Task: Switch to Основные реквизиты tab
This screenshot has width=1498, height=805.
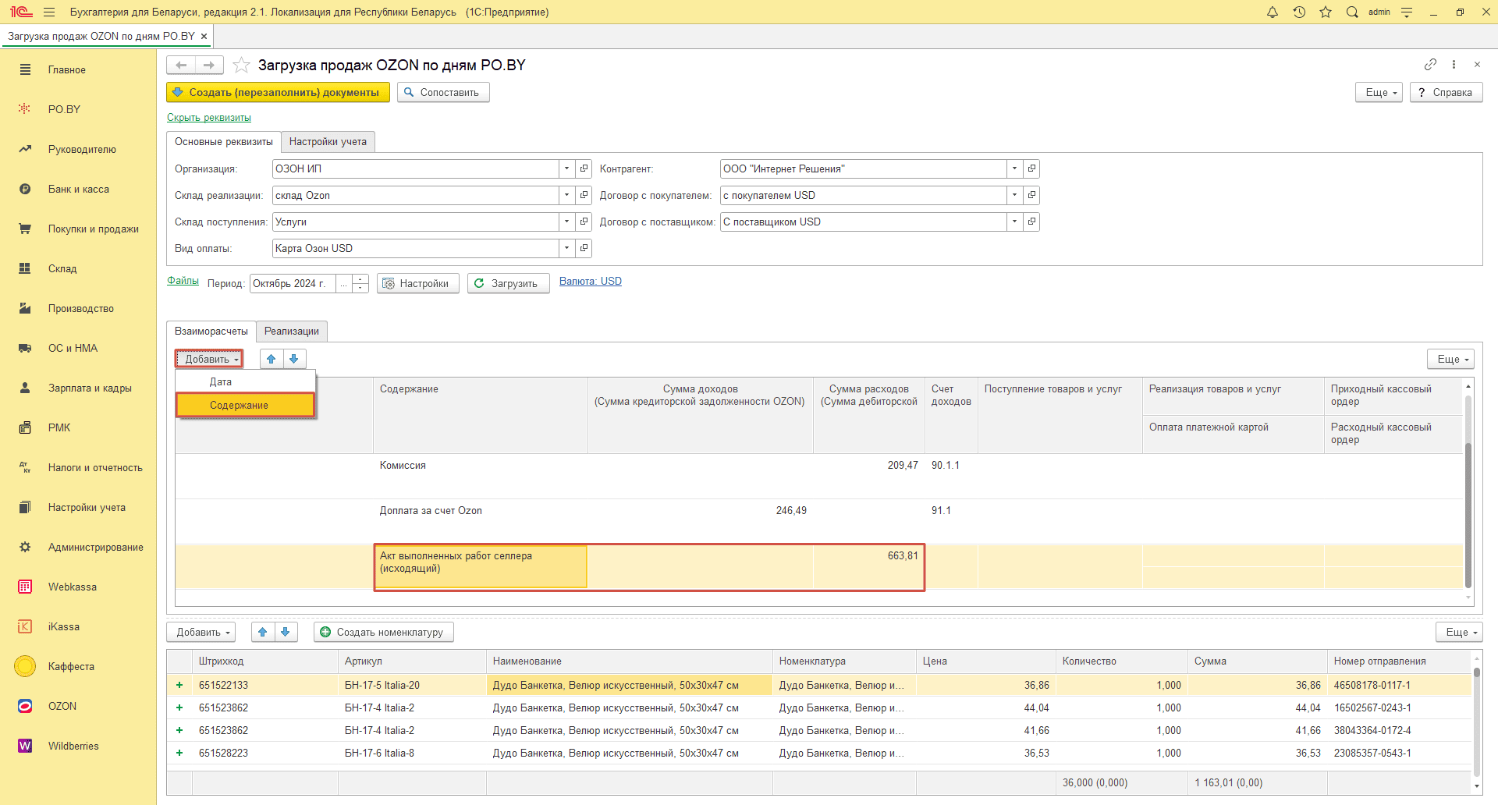Action: 224,141
